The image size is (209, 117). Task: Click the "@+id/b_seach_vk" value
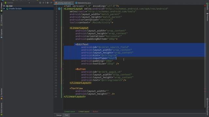(x=110, y=72)
